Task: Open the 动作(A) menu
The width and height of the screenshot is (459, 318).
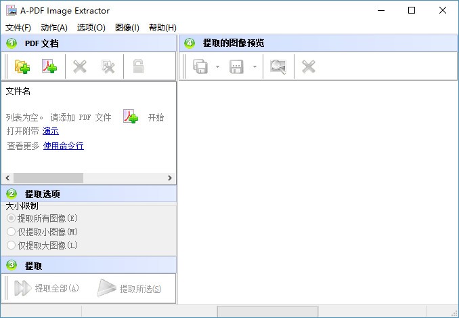Action: [54, 28]
